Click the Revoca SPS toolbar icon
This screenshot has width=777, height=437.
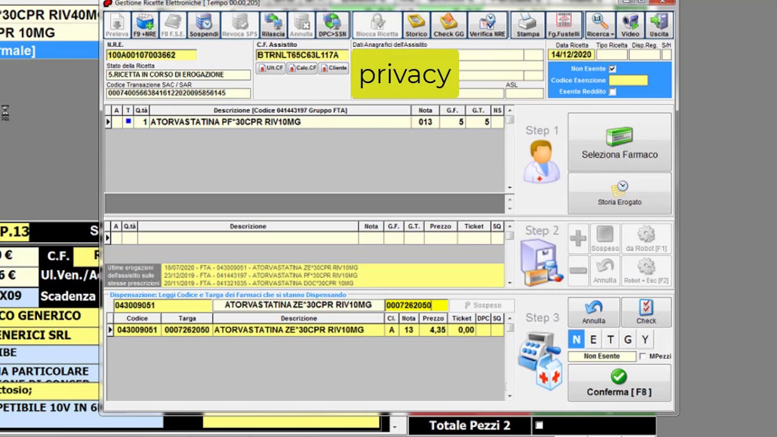(240, 25)
